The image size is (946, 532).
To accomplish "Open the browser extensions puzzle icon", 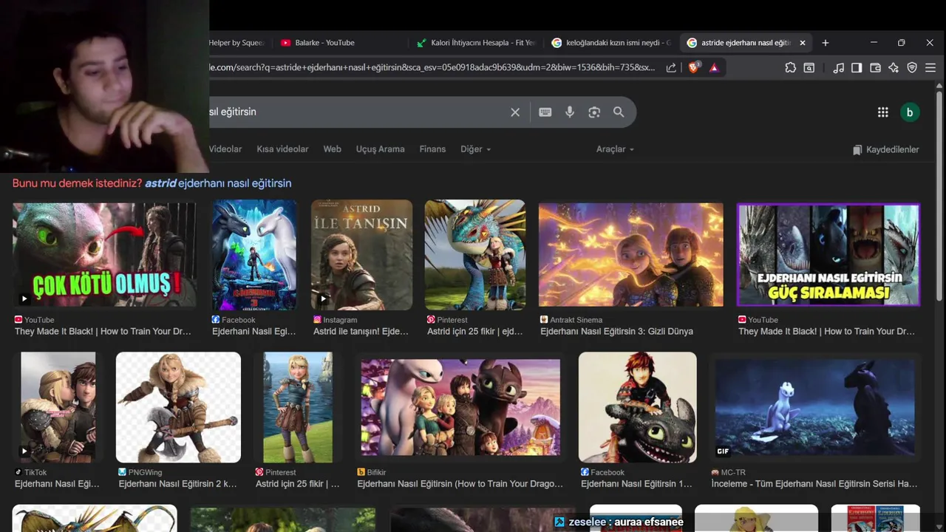I will tap(790, 67).
